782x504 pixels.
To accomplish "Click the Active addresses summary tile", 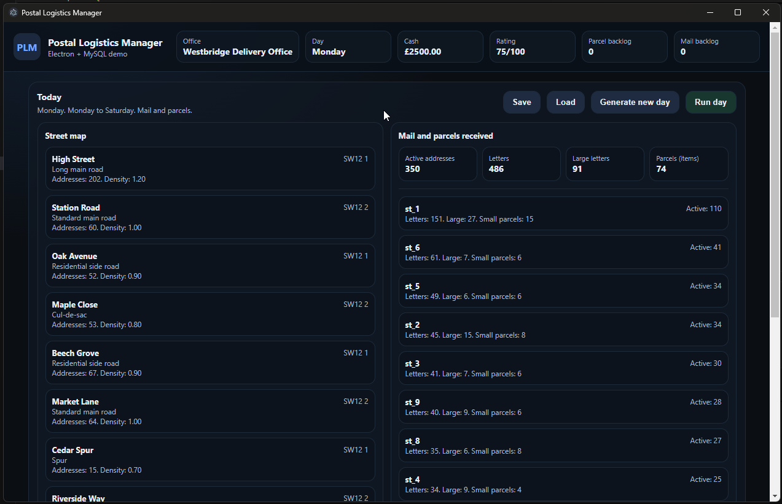I will (437, 164).
